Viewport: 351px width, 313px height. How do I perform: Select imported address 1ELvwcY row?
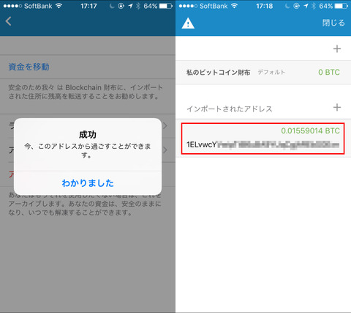(263, 139)
